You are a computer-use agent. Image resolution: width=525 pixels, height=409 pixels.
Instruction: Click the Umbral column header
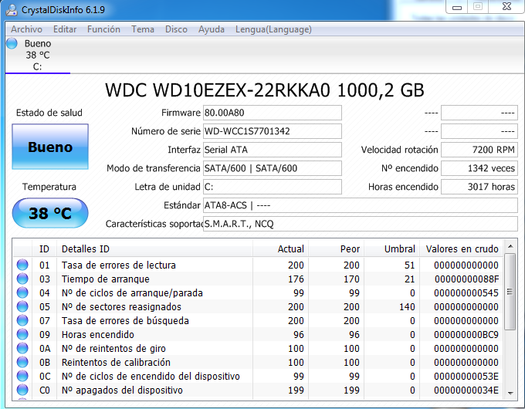[x=391, y=249]
